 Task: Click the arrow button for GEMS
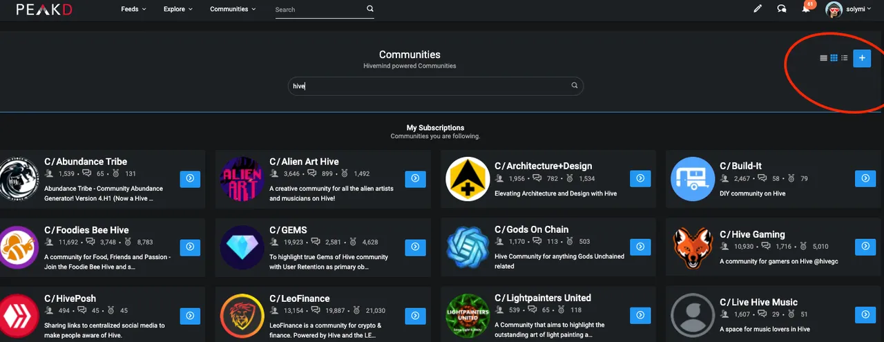click(415, 247)
